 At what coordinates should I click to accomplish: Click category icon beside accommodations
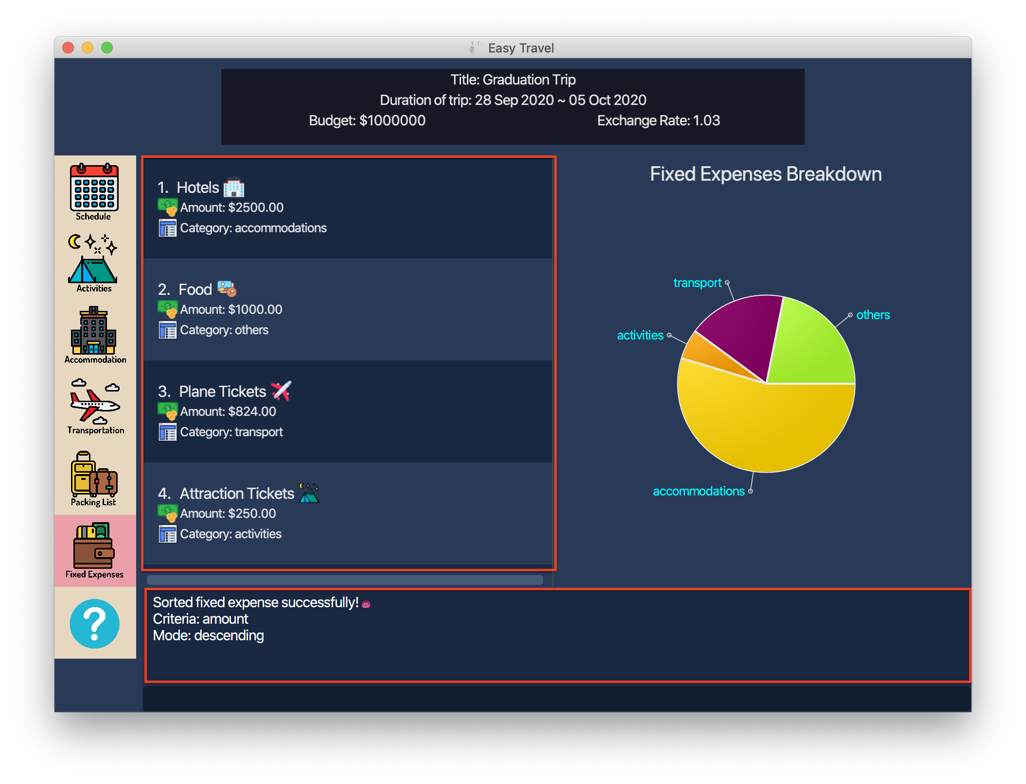[167, 228]
